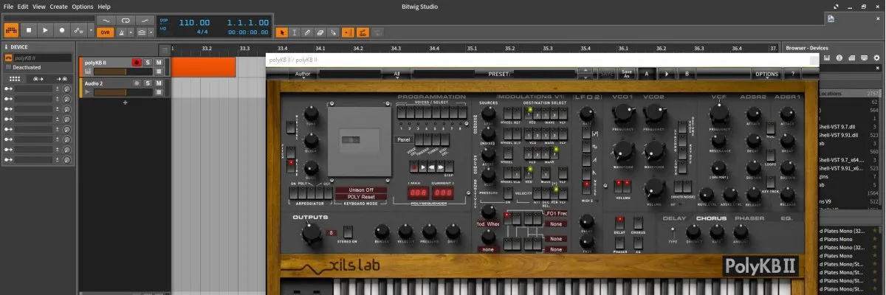Image resolution: width=886 pixels, height=295 pixels.
Task: Start transport playback
Action: tap(45, 30)
